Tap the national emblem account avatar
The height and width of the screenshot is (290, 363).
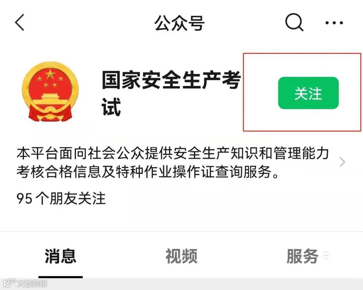coord(50,91)
